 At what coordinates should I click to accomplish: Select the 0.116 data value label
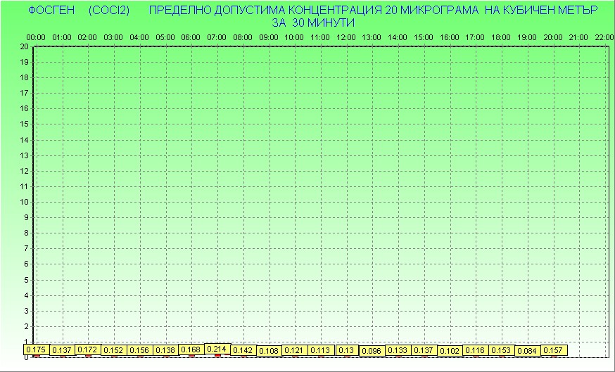point(476,350)
